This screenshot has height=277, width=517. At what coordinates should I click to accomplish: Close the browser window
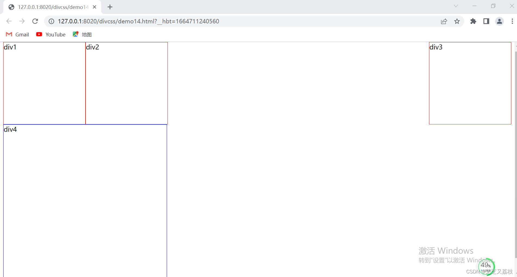click(512, 6)
